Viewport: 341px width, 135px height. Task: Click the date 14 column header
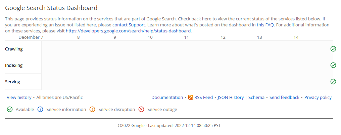[296, 37]
